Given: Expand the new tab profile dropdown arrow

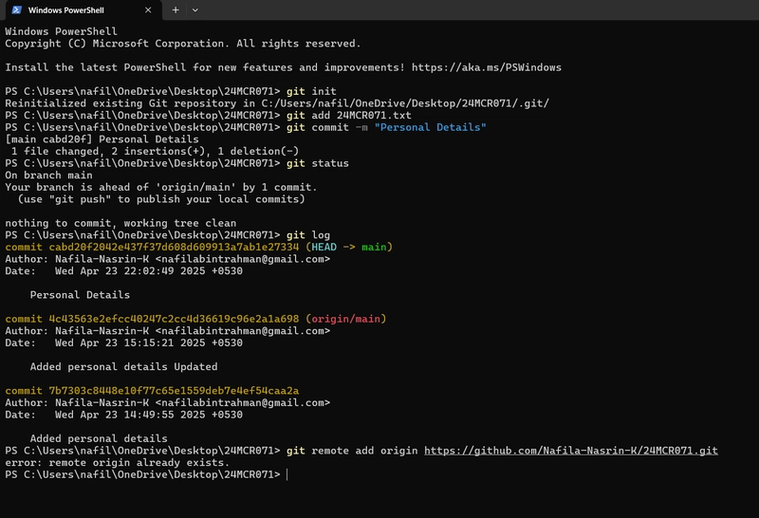Looking at the screenshot, I should click(x=195, y=9).
